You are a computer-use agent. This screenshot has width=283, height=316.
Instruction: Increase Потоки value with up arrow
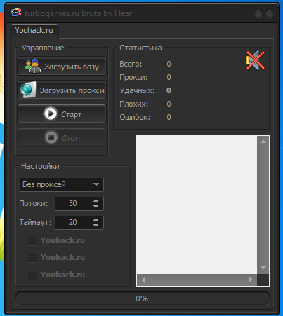click(96, 200)
